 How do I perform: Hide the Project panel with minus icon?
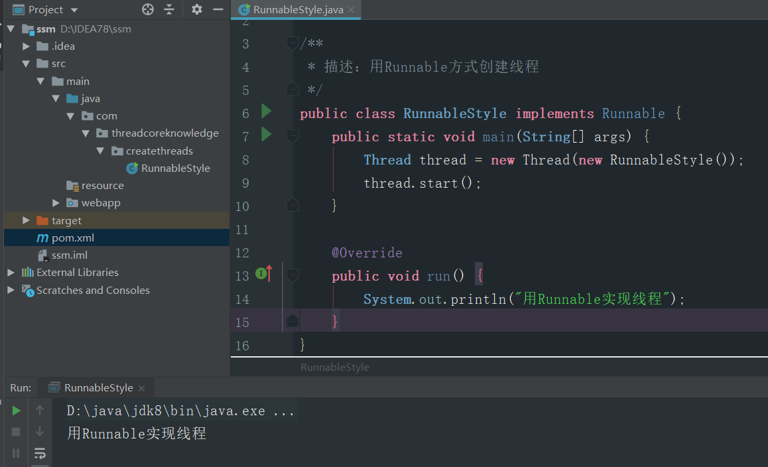pos(218,9)
